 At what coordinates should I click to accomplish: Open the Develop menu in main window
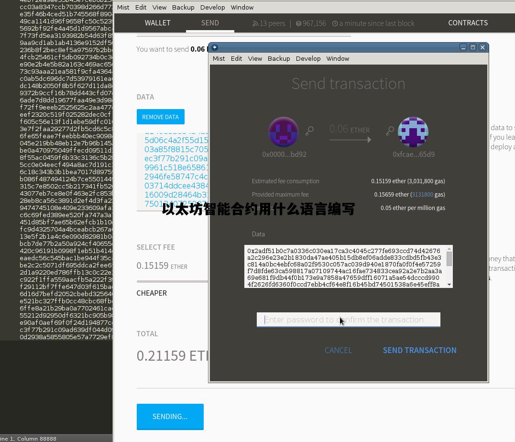212,7
